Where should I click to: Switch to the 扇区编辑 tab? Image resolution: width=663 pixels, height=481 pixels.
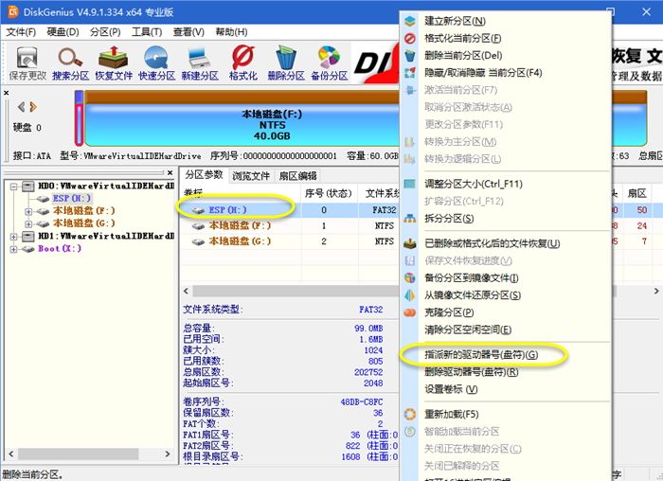pyautogui.click(x=297, y=176)
